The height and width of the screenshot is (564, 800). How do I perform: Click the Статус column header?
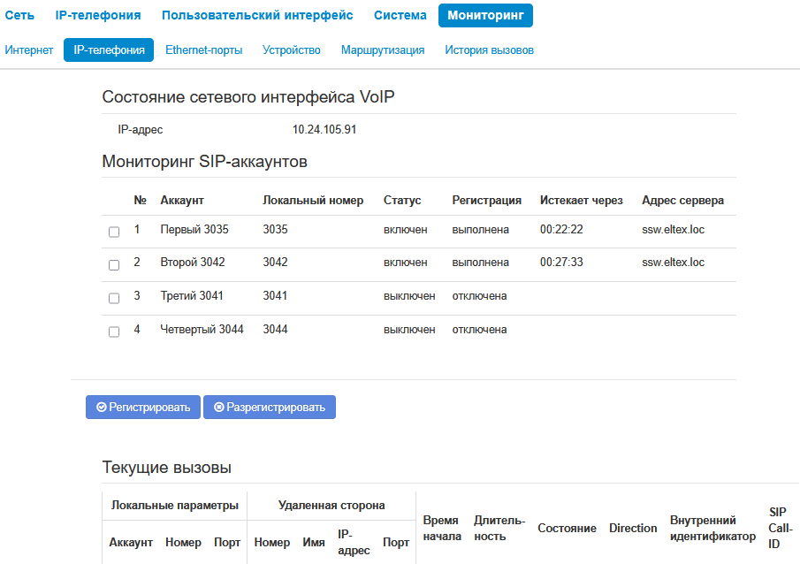pyautogui.click(x=402, y=201)
